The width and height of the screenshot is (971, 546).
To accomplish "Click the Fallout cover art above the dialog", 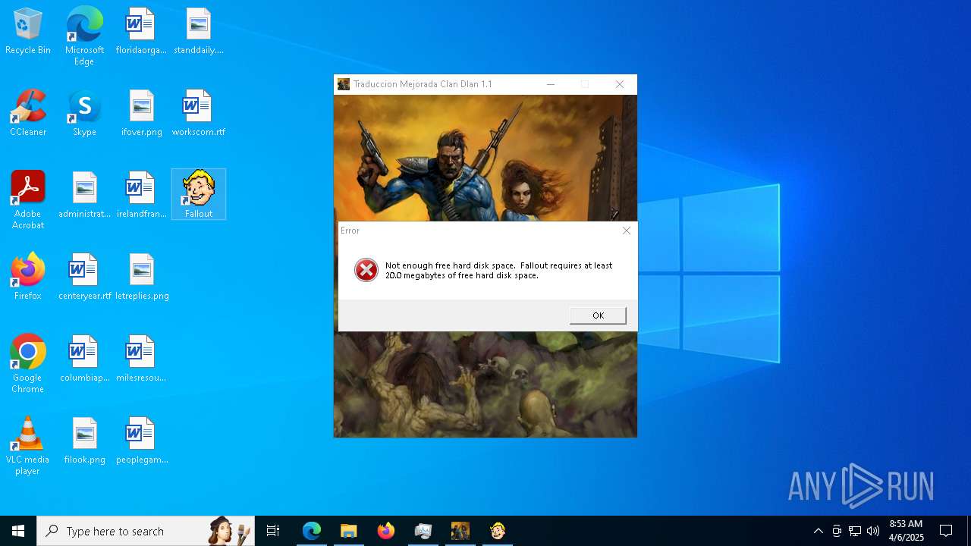I will click(x=485, y=158).
